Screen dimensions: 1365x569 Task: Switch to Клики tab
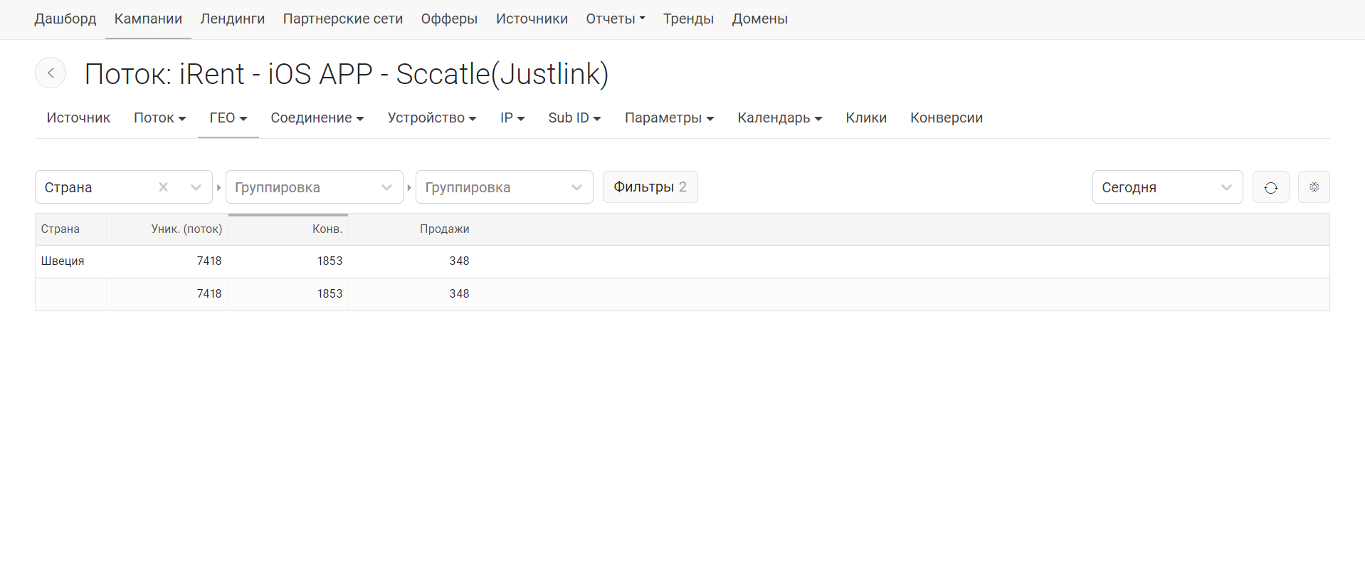[866, 118]
